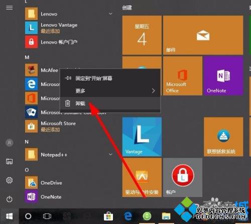This screenshot has width=251, height=224.
Task: Click the OneNote purple tile
Action: (223, 75)
